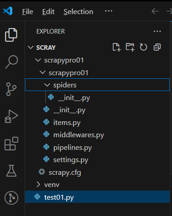Click the Python icon next to middlewares.py

(46, 134)
